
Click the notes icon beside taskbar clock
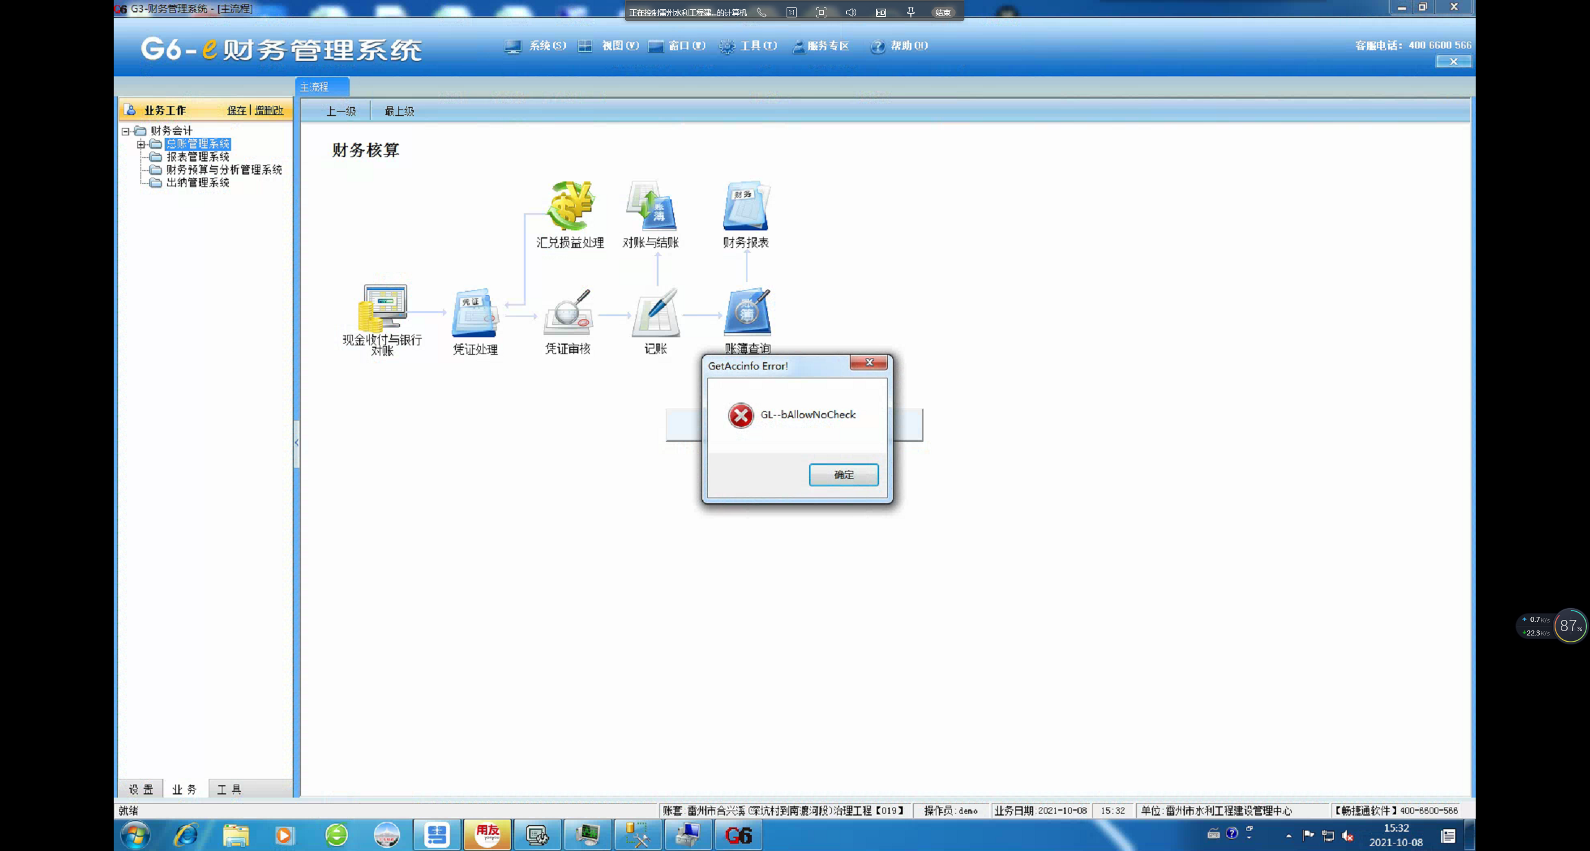(x=1448, y=836)
